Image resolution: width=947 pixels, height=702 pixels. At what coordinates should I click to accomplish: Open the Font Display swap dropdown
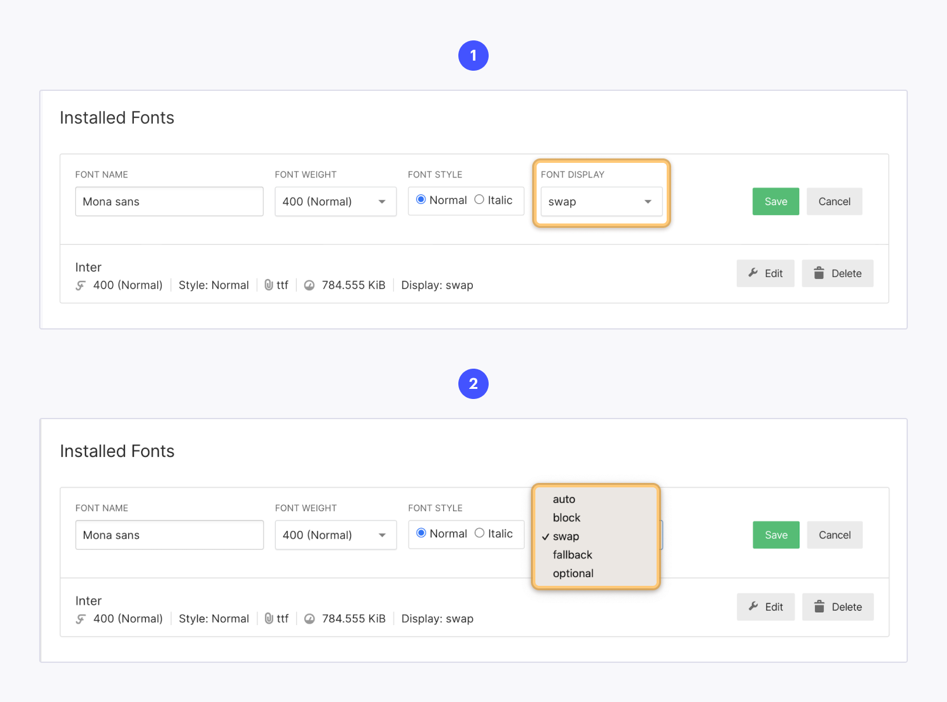(x=601, y=201)
